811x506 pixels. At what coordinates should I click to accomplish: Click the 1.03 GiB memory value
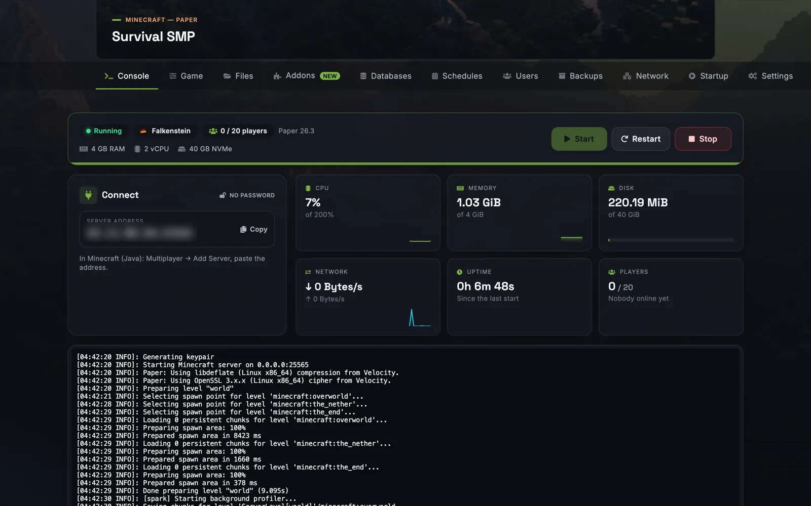[x=478, y=202]
